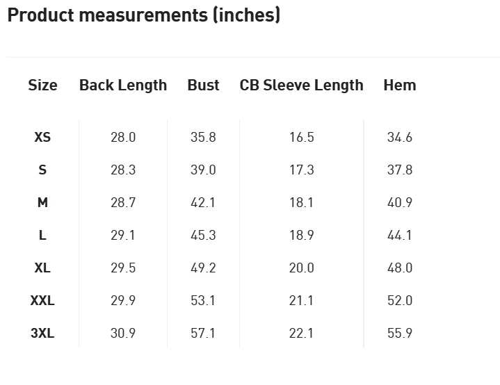Click the S sleeve length value 17.3
Viewport: 500px width, 385px height.
[x=301, y=170]
